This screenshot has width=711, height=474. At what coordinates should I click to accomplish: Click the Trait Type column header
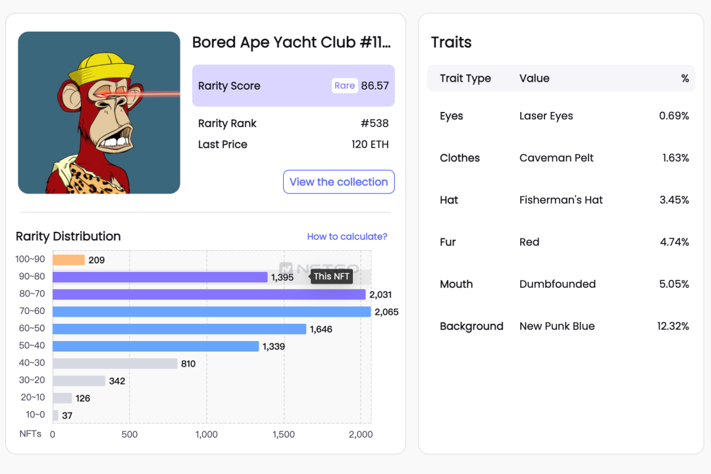click(465, 78)
